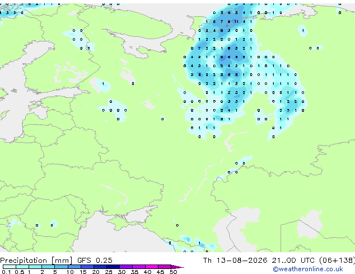Click the '11' precipitation value on the map

pyautogui.click(x=236, y=22)
